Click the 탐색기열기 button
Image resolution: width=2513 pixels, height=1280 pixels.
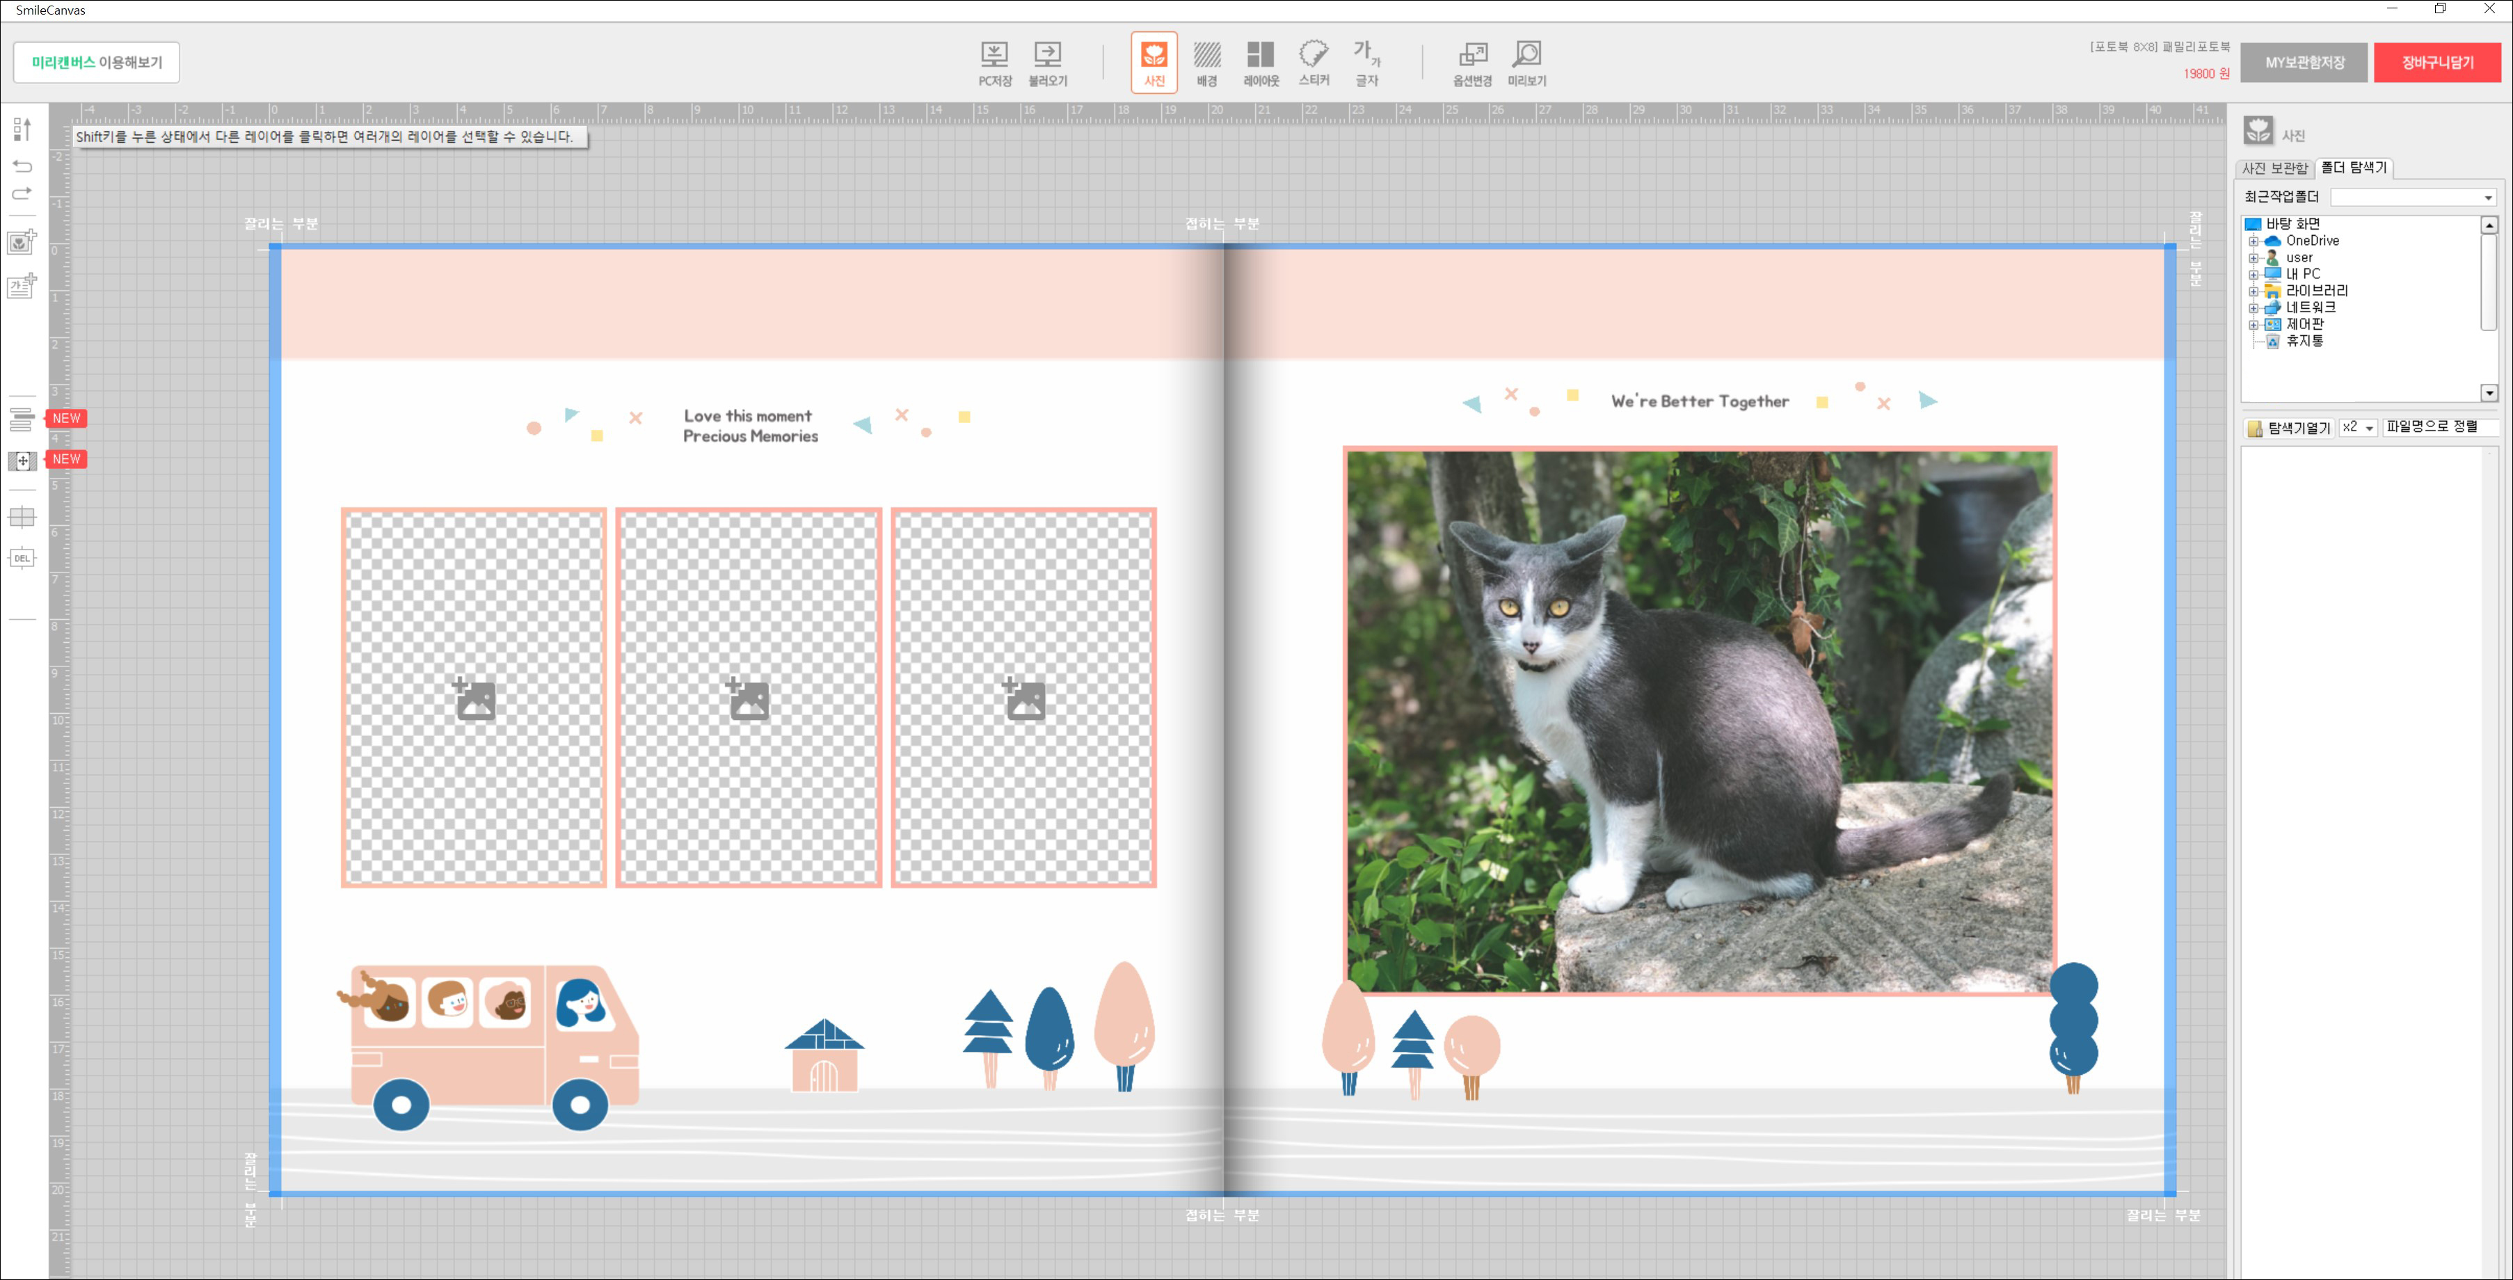2289,427
